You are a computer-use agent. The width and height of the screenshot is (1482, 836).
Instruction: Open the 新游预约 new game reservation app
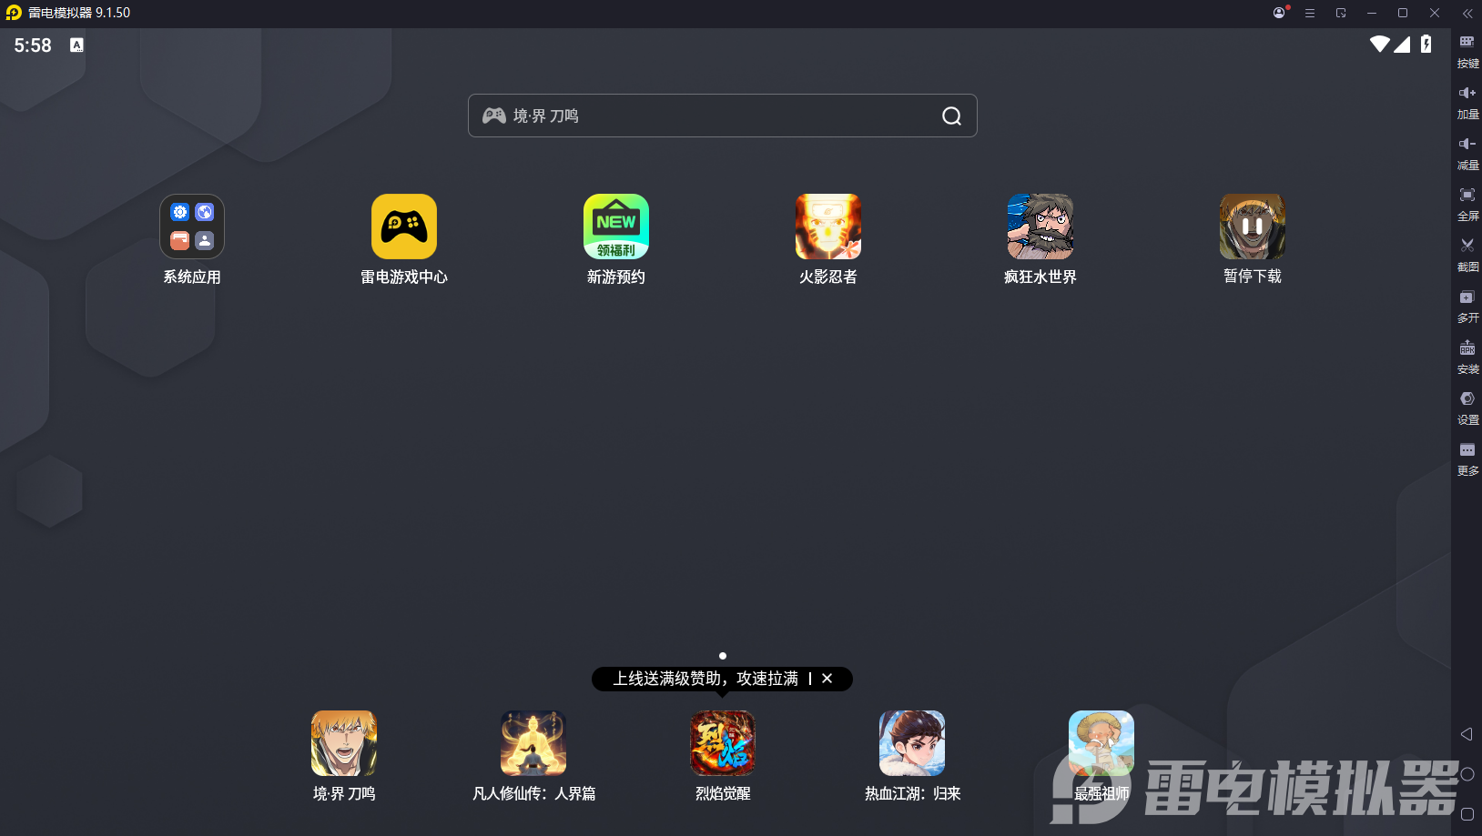tap(616, 227)
